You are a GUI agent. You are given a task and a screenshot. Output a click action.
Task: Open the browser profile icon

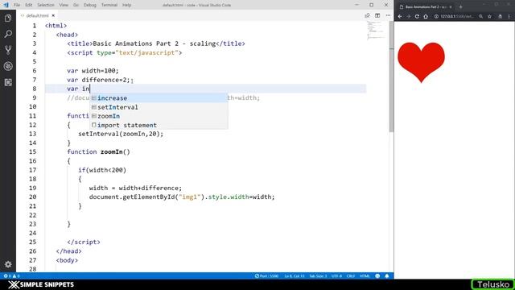point(500,16)
